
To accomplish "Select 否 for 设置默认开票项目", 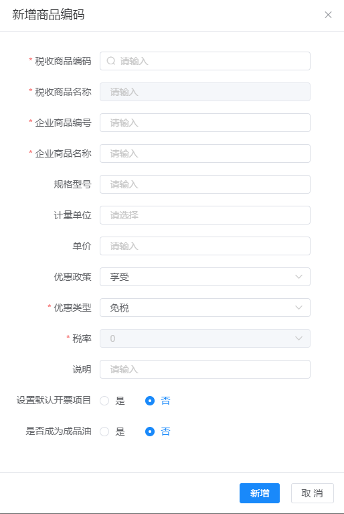I will pos(150,401).
